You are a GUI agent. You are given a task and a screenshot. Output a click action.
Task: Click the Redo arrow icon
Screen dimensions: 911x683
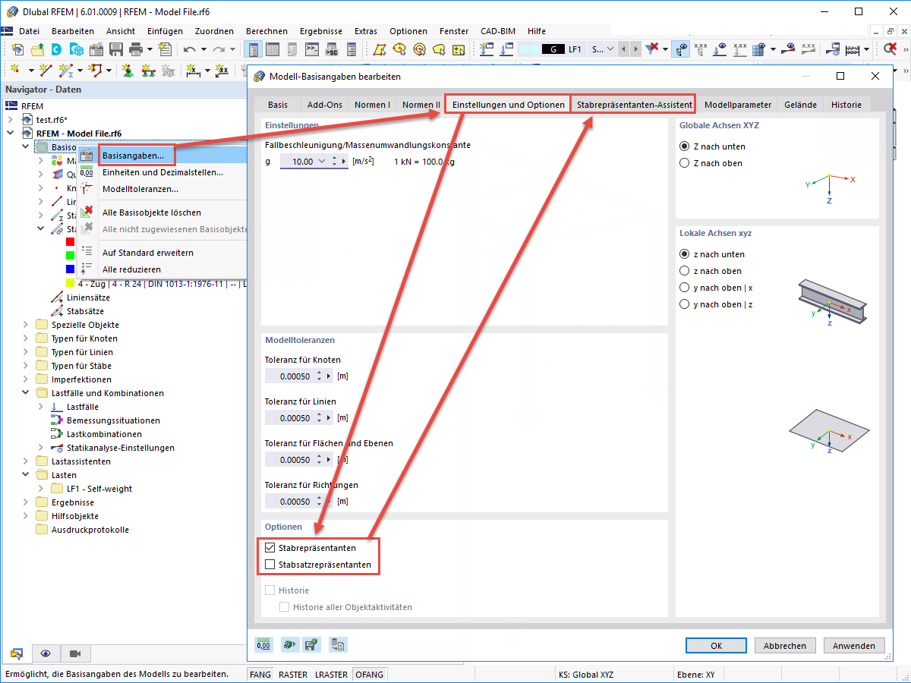219,49
